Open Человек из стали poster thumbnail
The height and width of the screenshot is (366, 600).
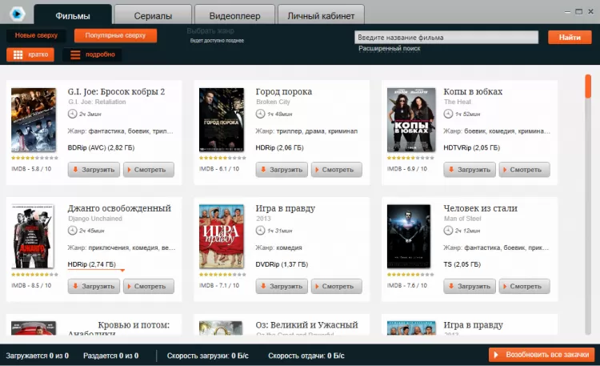409,236
